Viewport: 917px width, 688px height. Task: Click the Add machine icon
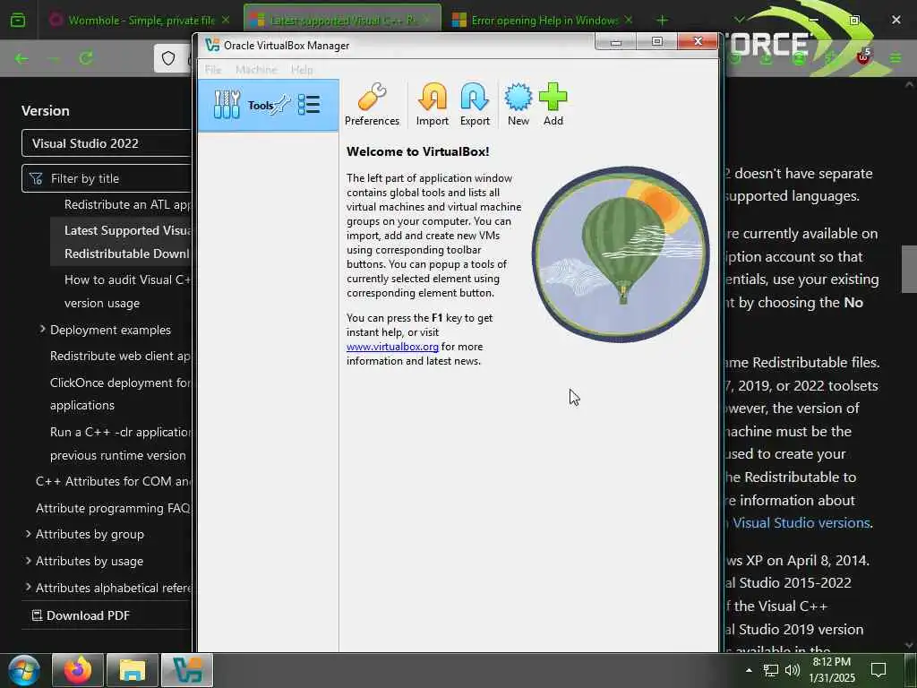pyautogui.click(x=553, y=105)
